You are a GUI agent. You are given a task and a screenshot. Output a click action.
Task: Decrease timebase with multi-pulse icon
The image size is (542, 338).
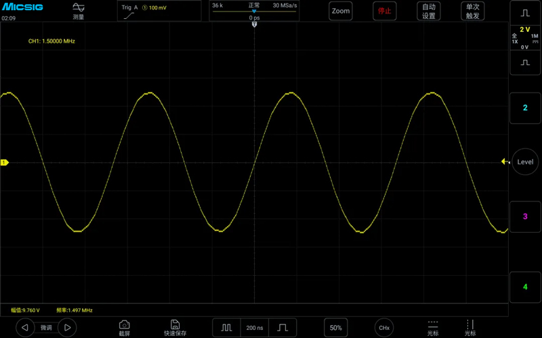click(x=226, y=328)
